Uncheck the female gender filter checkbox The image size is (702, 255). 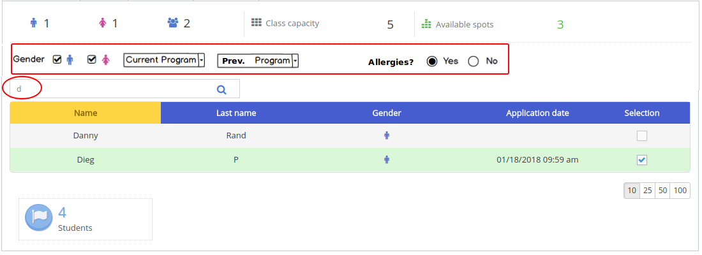(x=92, y=59)
